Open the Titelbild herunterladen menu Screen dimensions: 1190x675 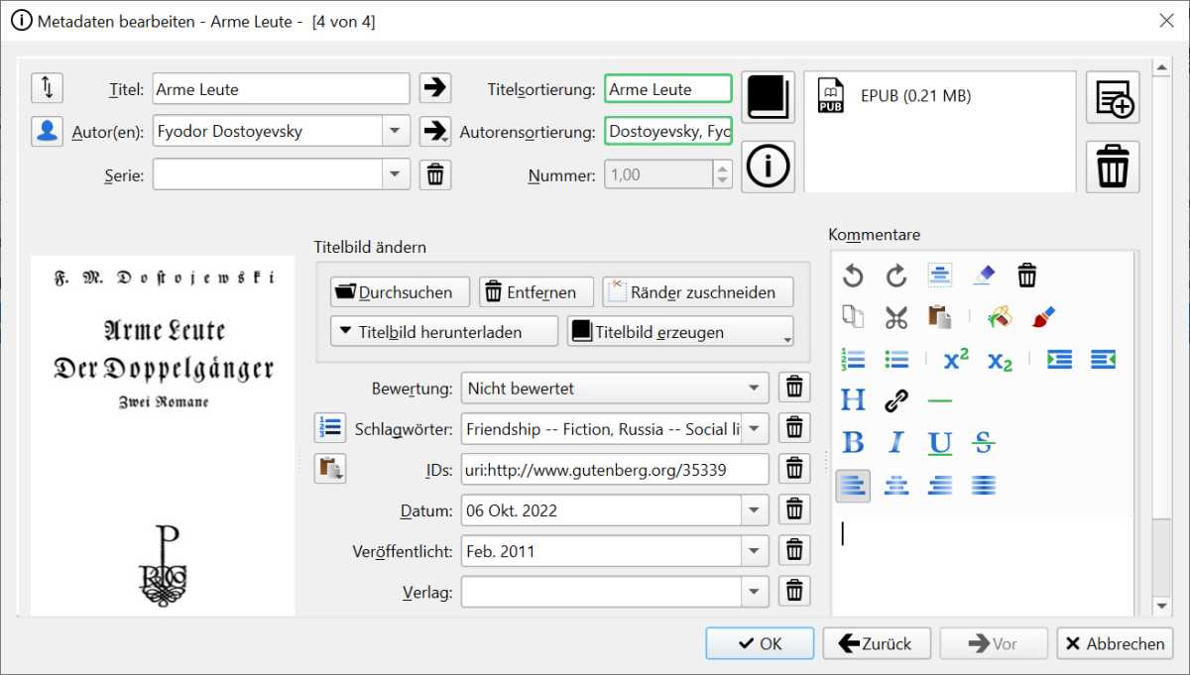click(x=443, y=332)
